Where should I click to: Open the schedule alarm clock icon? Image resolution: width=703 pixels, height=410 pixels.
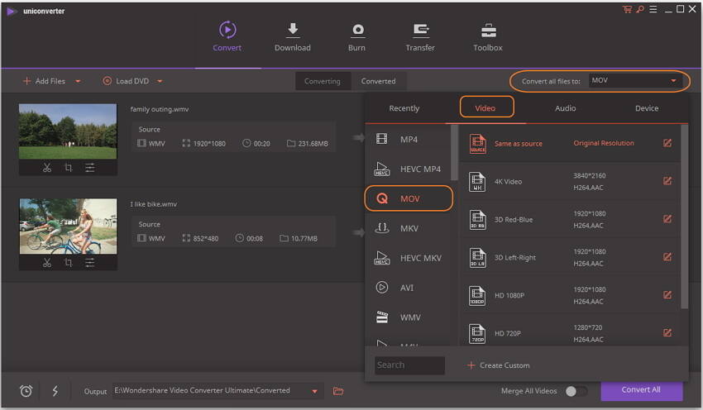(26, 391)
